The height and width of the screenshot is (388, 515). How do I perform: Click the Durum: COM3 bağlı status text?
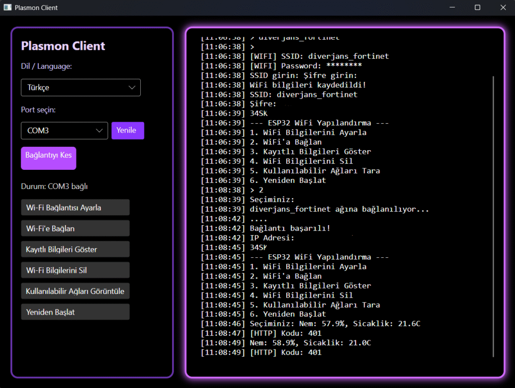pyautogui.click(x=54, y=186)
